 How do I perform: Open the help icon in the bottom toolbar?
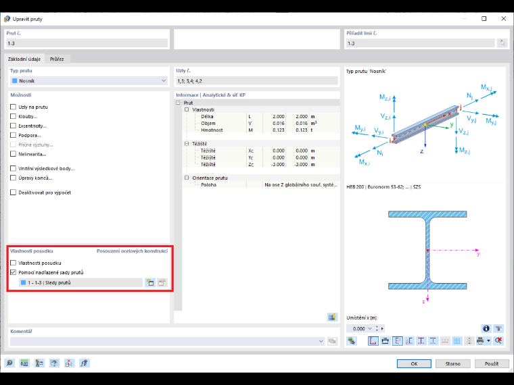pyautogui.click(x=9, y=363)
